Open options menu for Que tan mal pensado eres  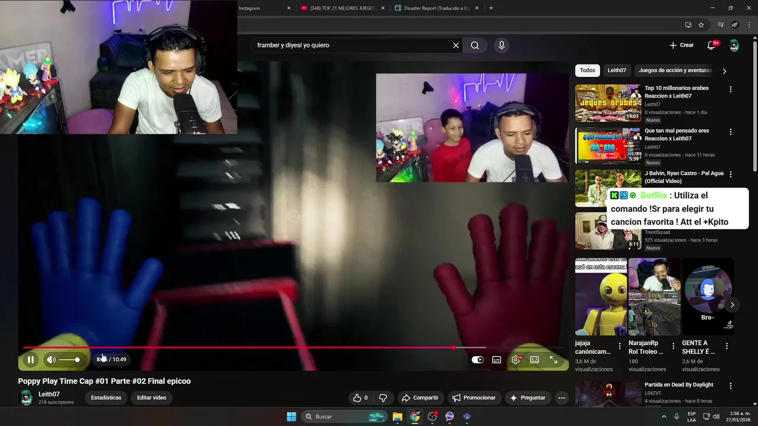pos(730,132)
